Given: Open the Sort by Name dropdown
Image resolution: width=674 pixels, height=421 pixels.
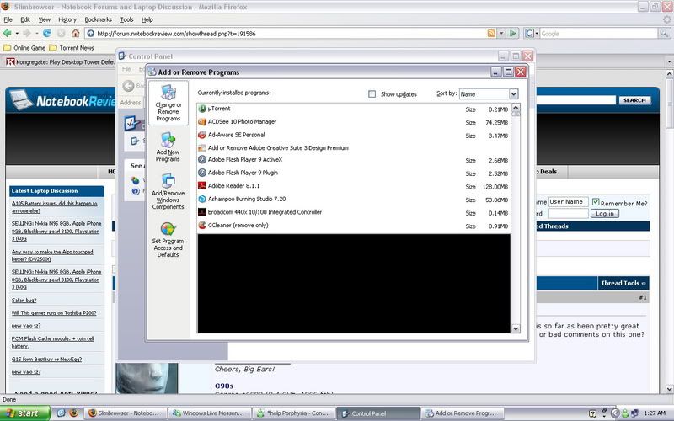Looking at the screenshot, I should pyautogui.click(x=489, y=94).
